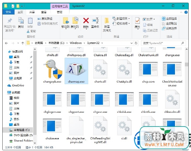Open the Move to folder menu
The width and height of the screenshot is (191, 151).
pos(65,23)
